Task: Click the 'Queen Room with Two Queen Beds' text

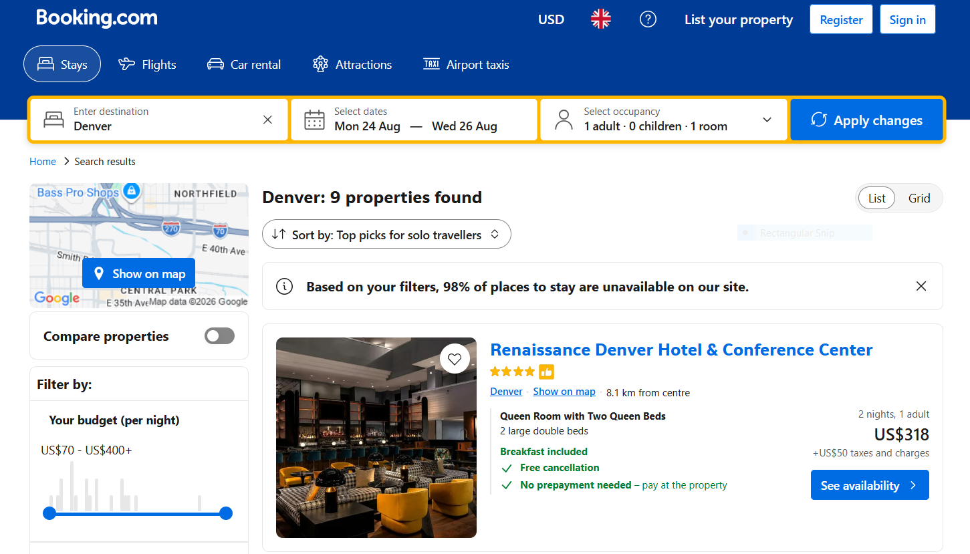Action: pos(583,416)
